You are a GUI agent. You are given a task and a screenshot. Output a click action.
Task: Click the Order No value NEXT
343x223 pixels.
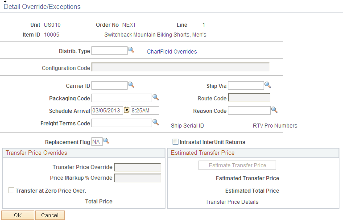tap(129, 25)
